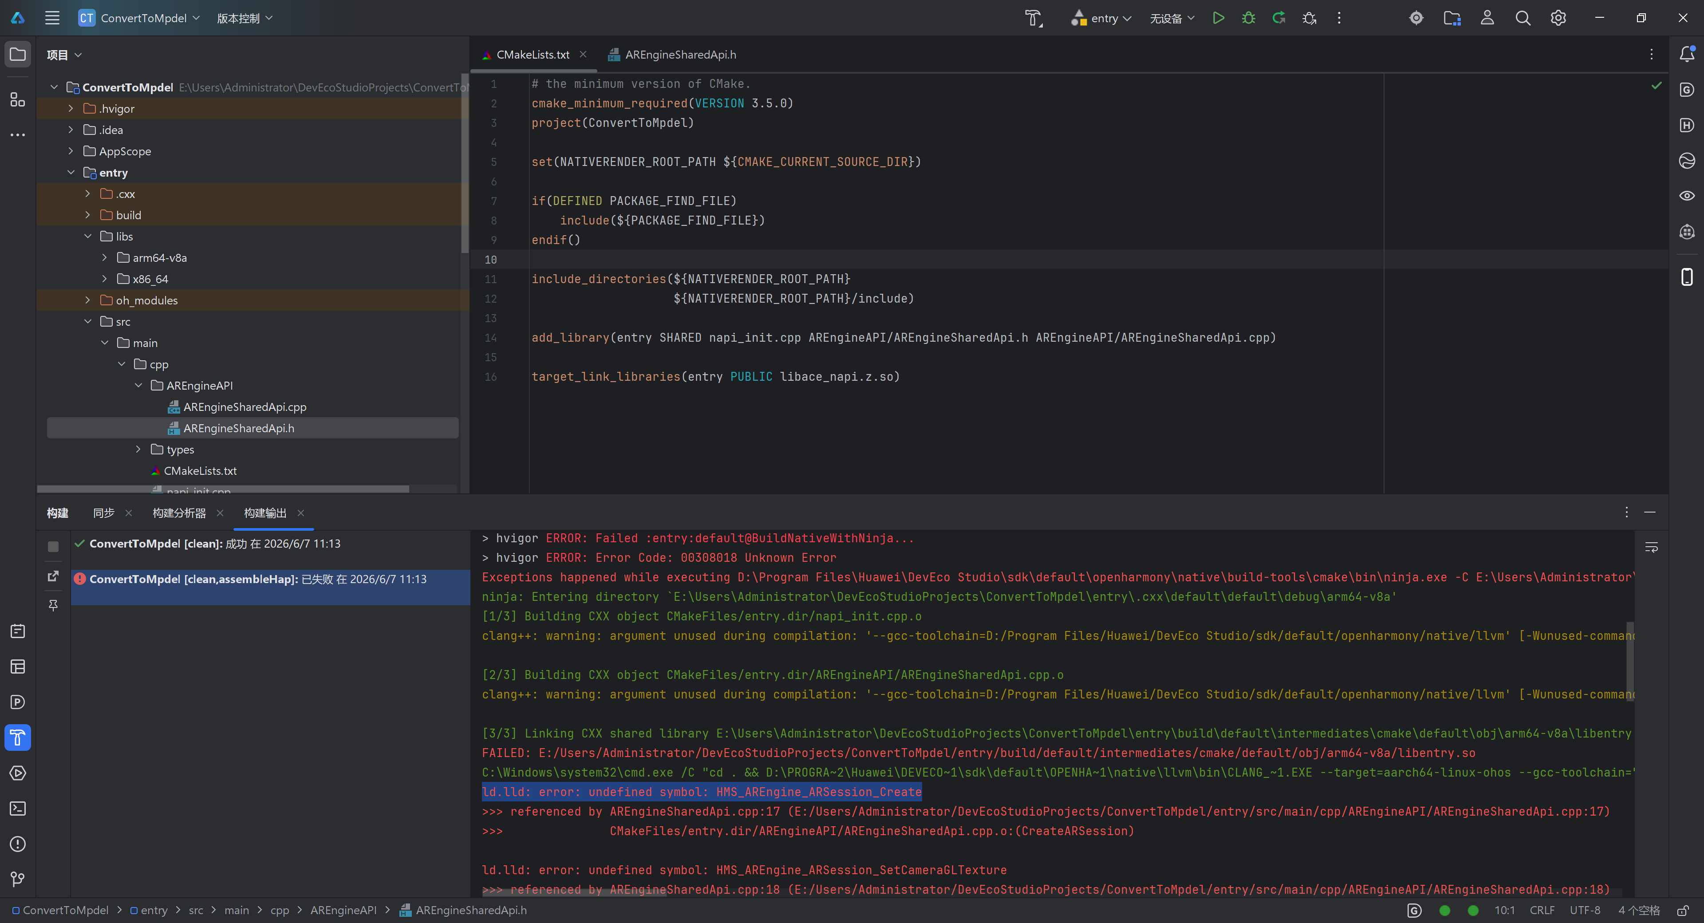Pin the build output tab

coord(54,605)
